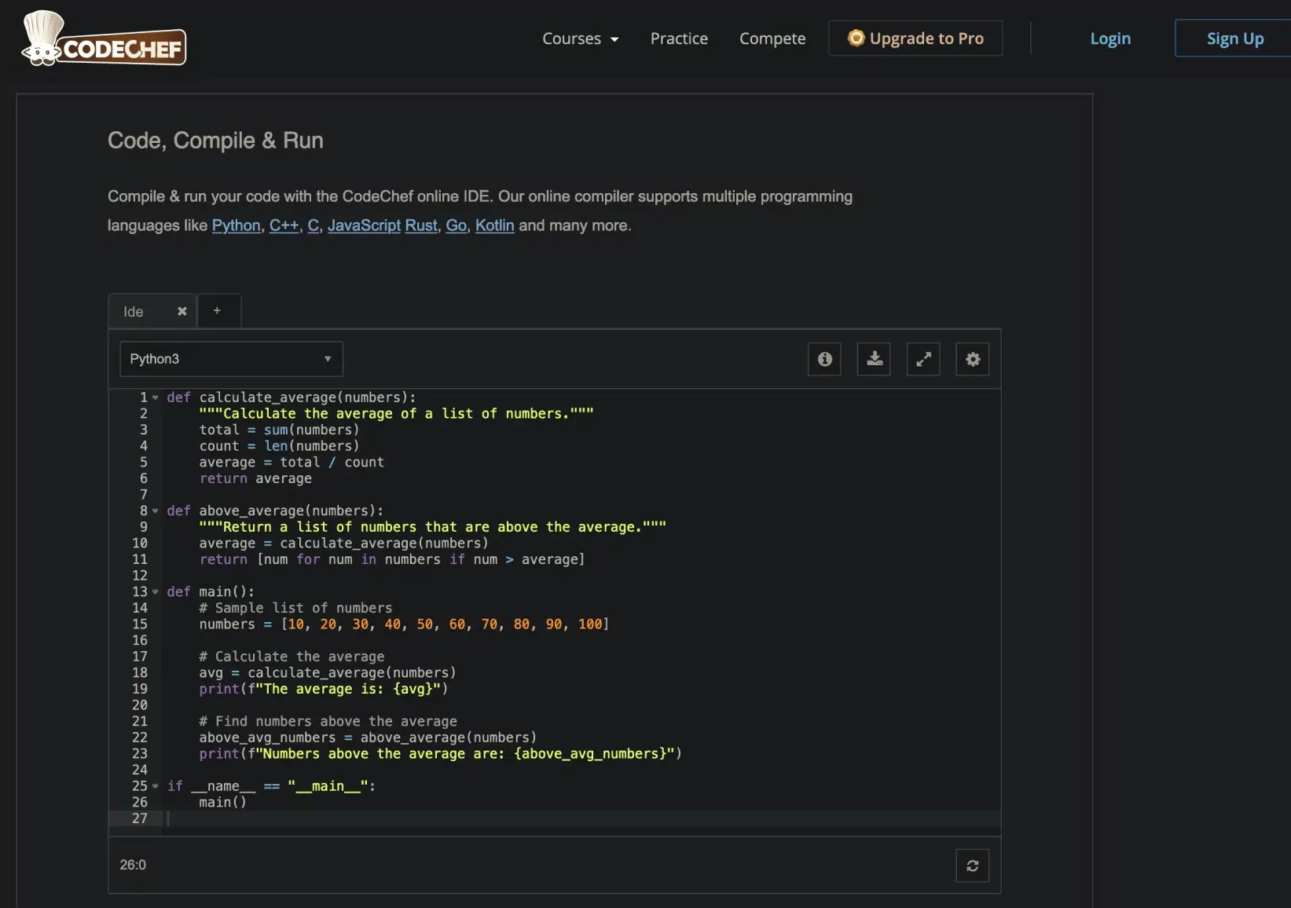The image size is (1291, 908).
Task: Click the Login link
Action: pyautogui.click(x=1110, y=38)
